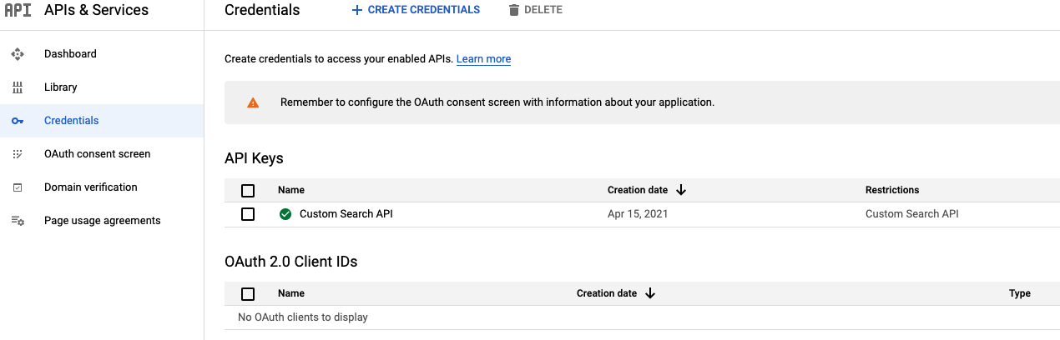Open OAuth consent screen menu item
Image resolution: width=1060 pixels, height=340 pixels.
97,154
